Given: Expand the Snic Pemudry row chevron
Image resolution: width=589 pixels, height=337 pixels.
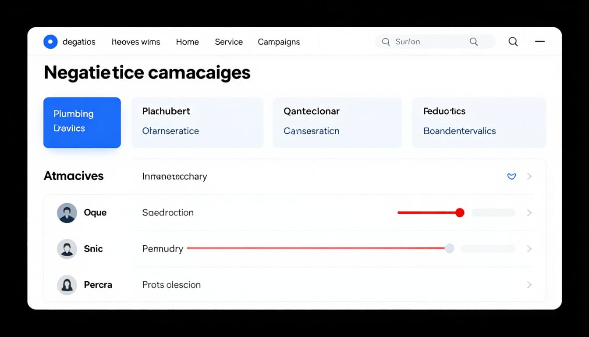Looking at the screenshot, I should click(529, 249).
